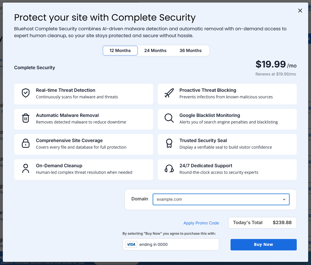Click 'Continuously scans for malware and threats'
The height and width of the screenshot is (265, 311).
pos(77,97)
